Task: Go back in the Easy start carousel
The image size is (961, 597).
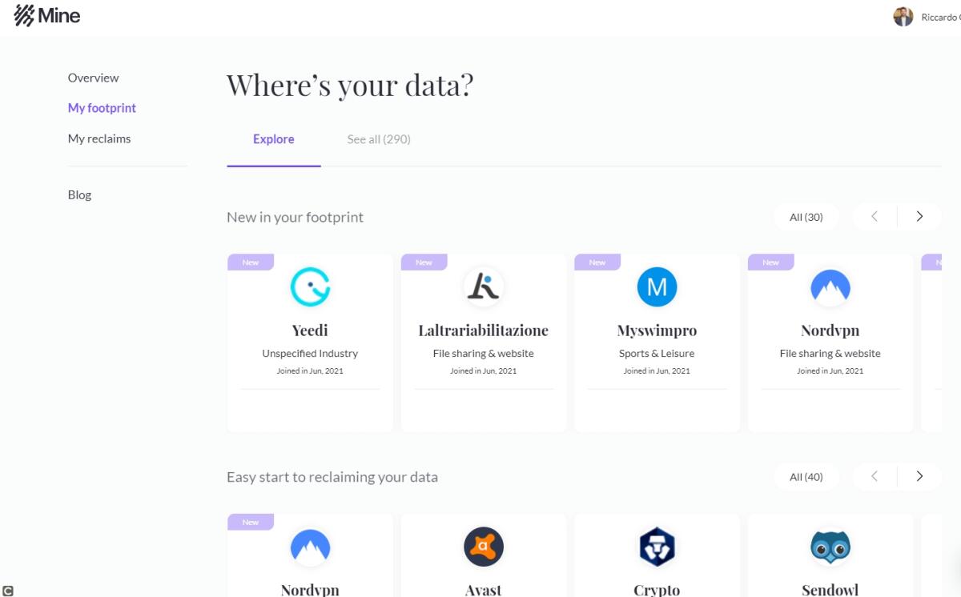Action: 875,477
